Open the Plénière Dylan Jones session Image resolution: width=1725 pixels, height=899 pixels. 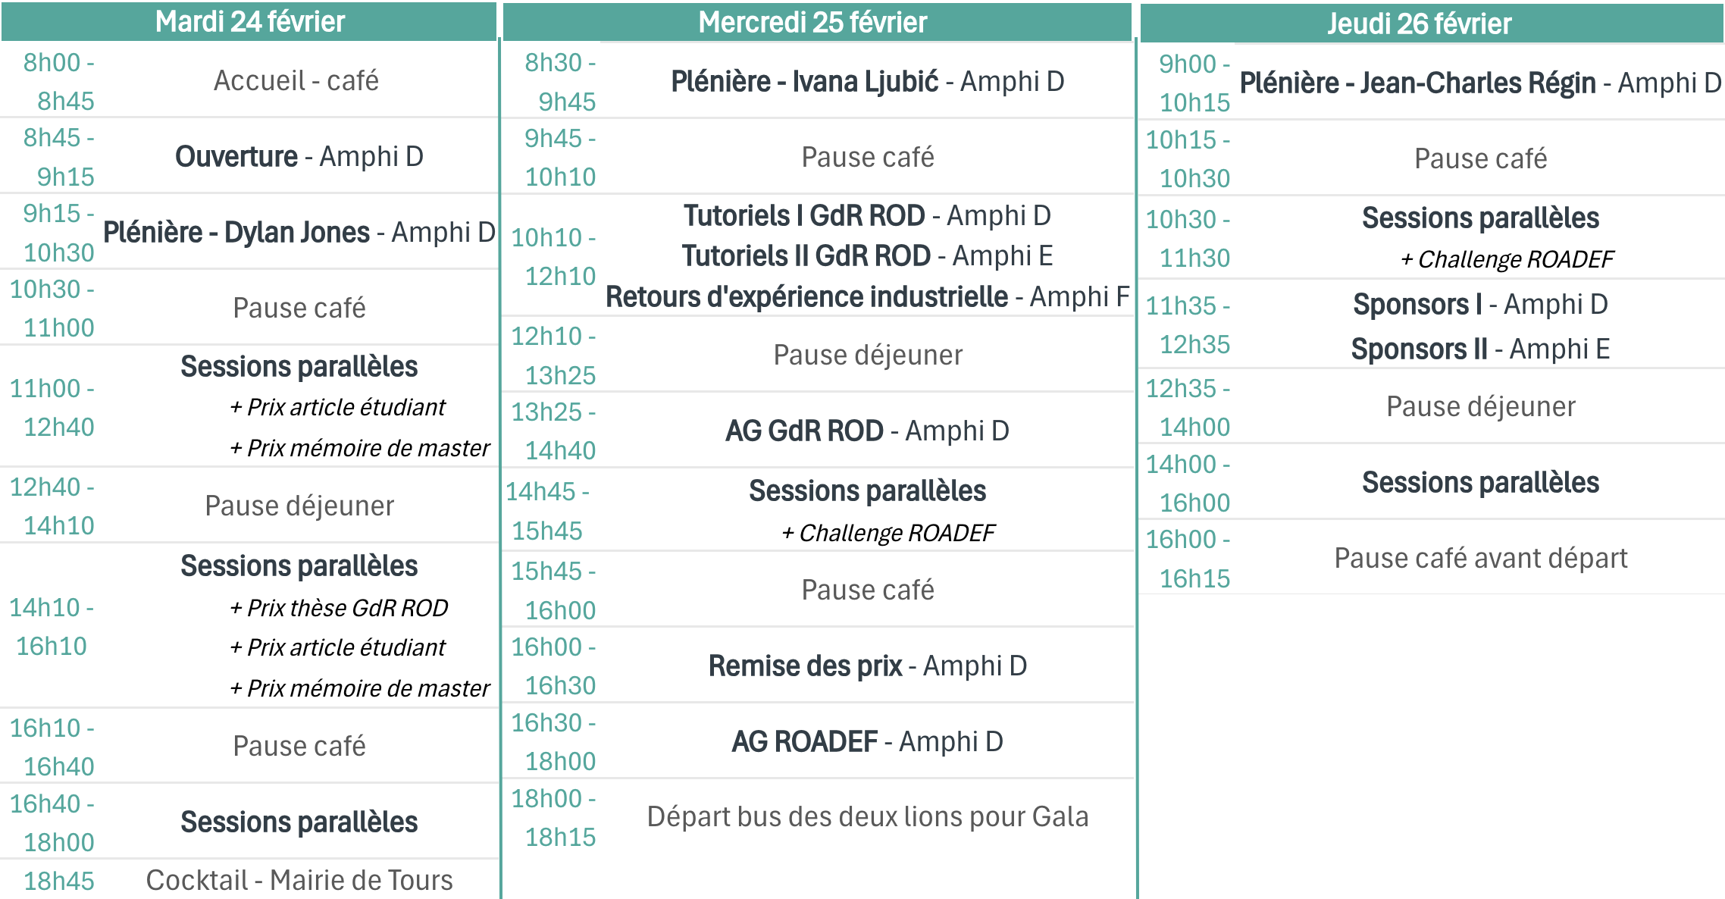[x=299, y=233]
